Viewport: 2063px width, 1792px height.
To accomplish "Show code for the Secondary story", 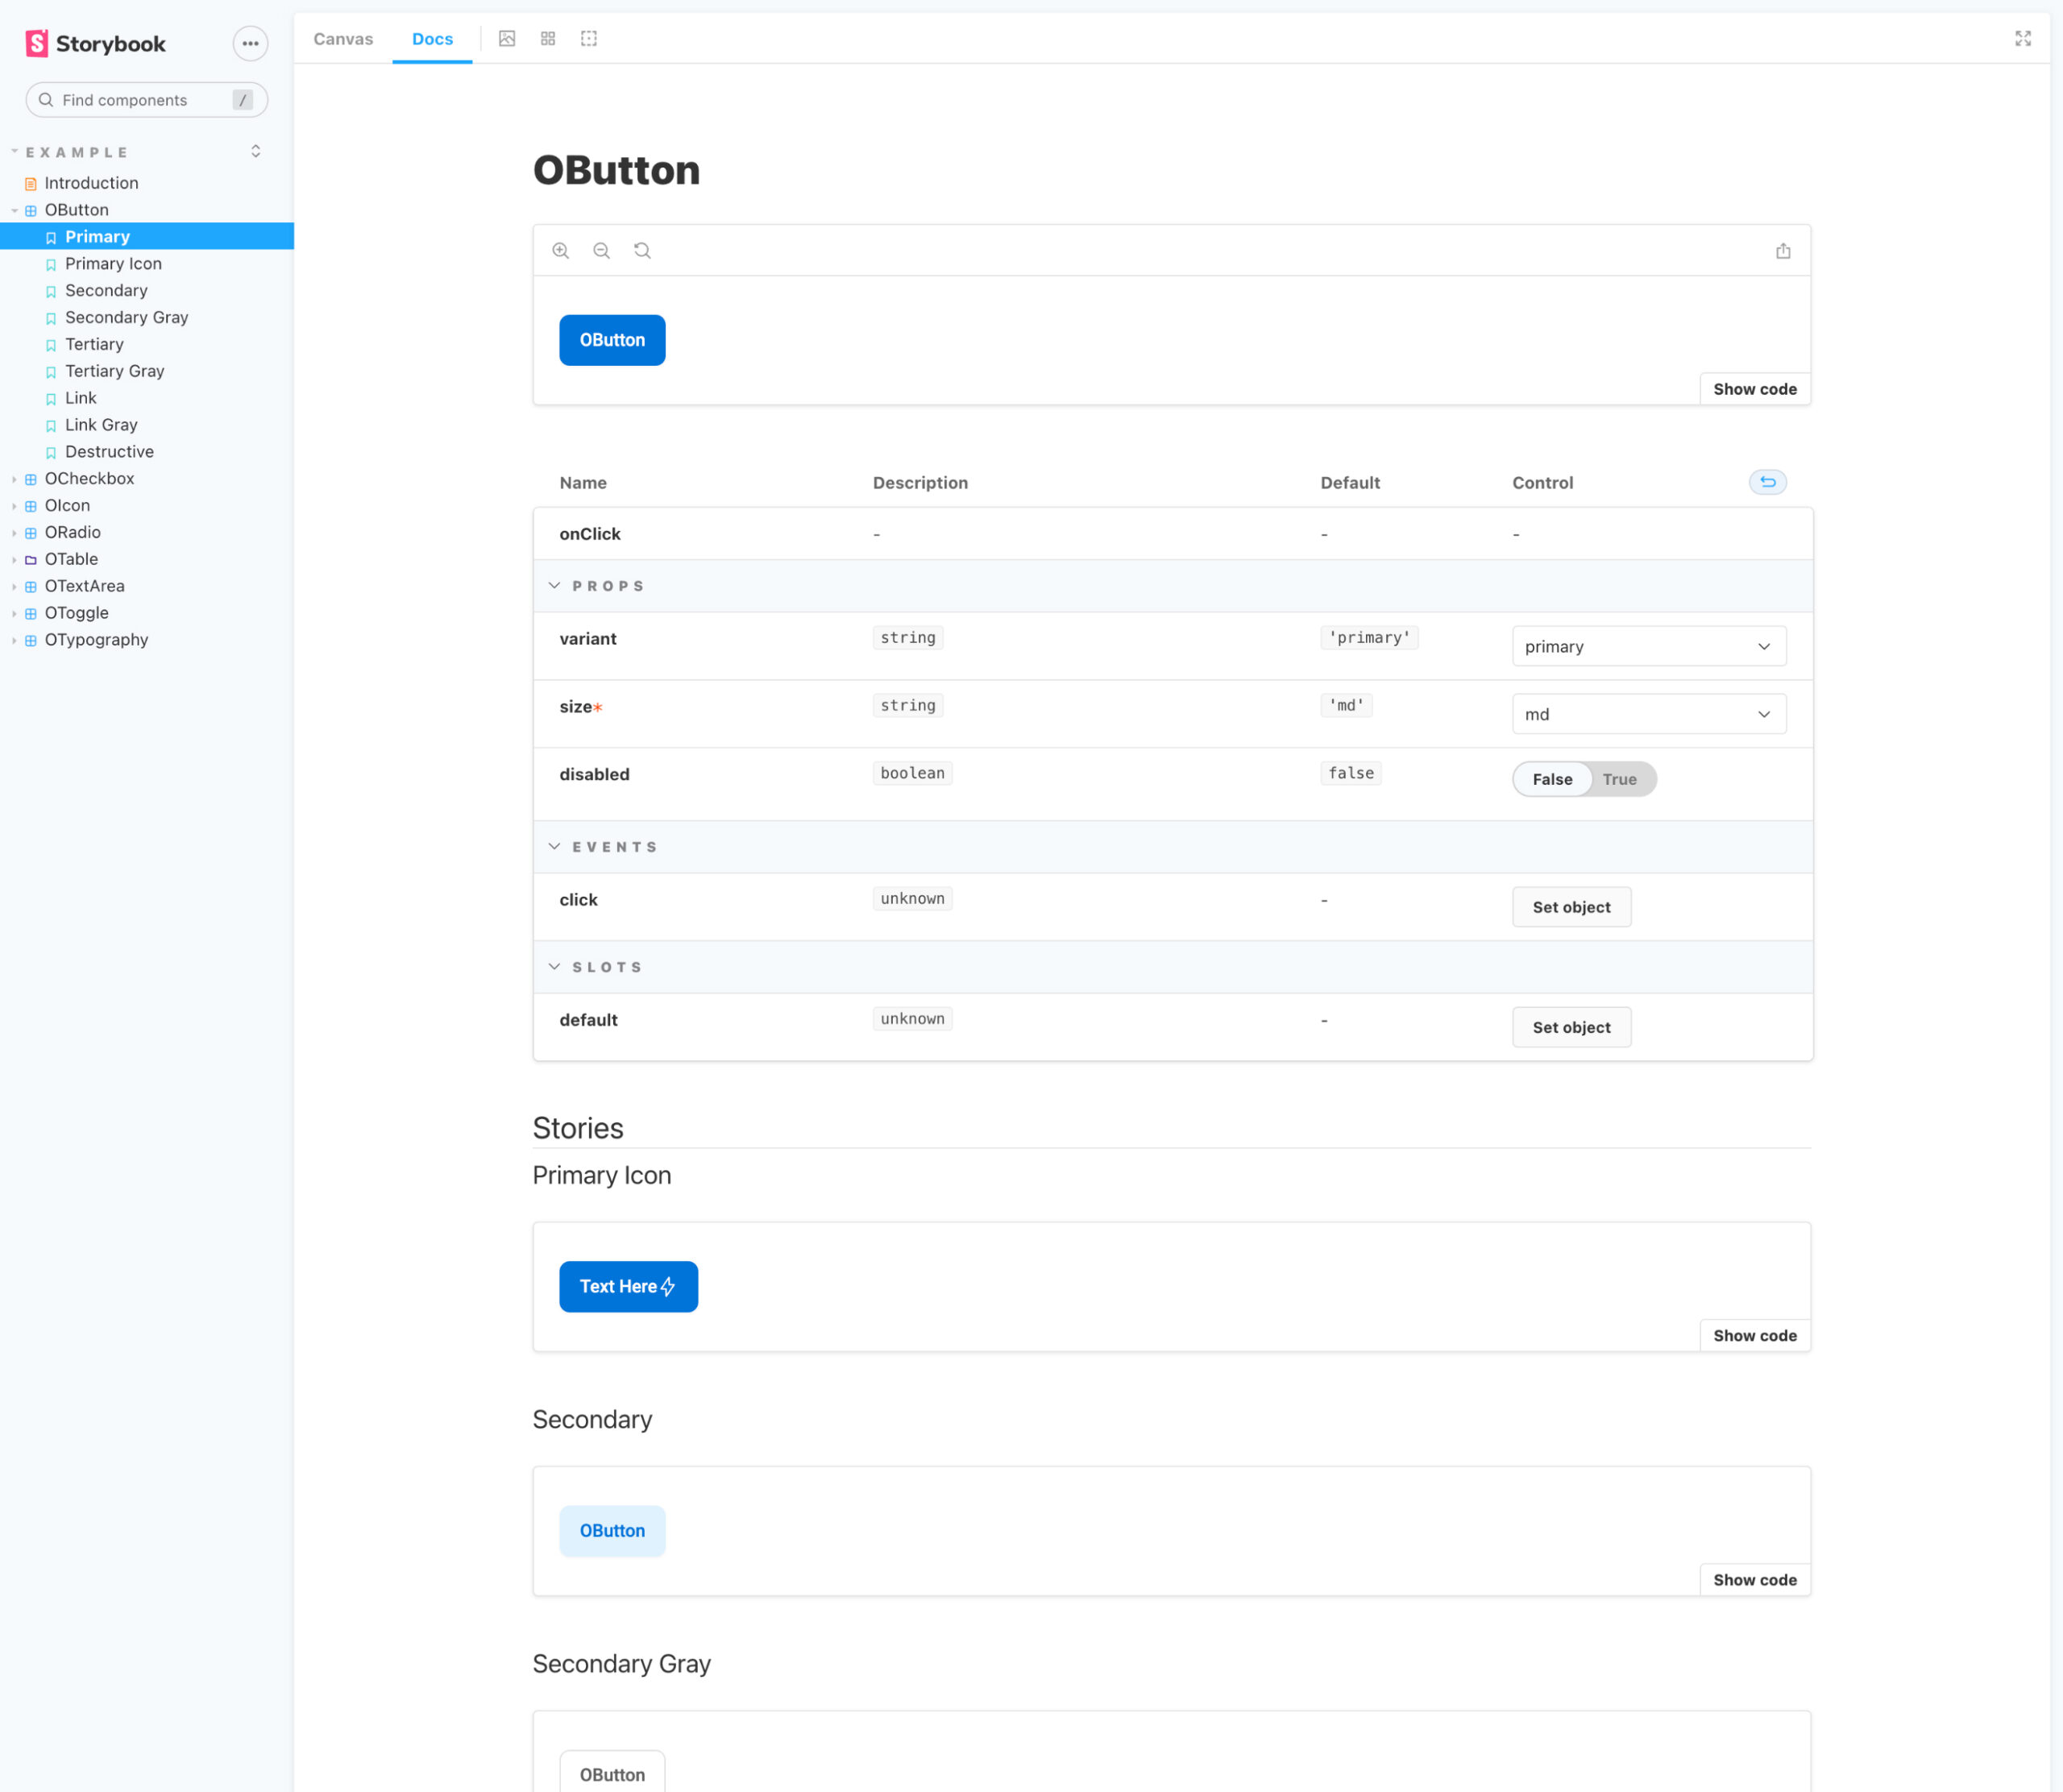I will 1755,1580.
